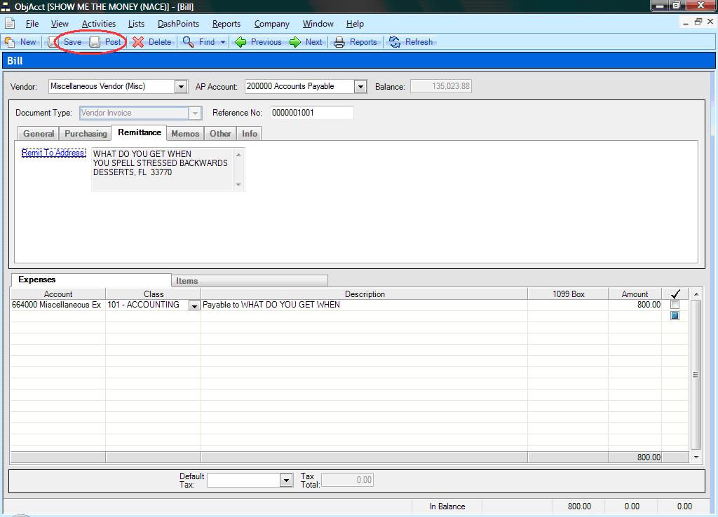Click the blue square button below the row checkbox
Viewport: 718px width, 517px height.
(x=675, y=316)
